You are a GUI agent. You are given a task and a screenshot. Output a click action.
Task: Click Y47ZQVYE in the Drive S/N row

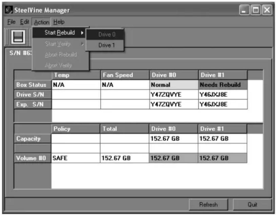pyautogui.click(x=174, y=94)
